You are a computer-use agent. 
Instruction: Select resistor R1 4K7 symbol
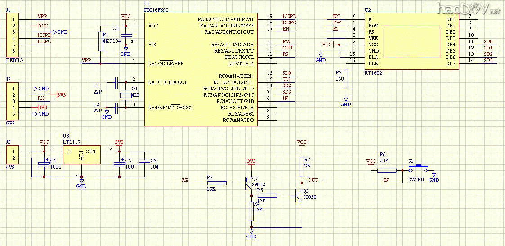click(x=100, y=41)
